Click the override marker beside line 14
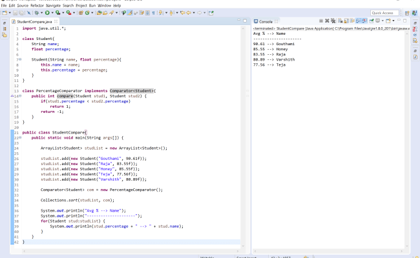Screen dimensions: 420x258 click(12, 95)
